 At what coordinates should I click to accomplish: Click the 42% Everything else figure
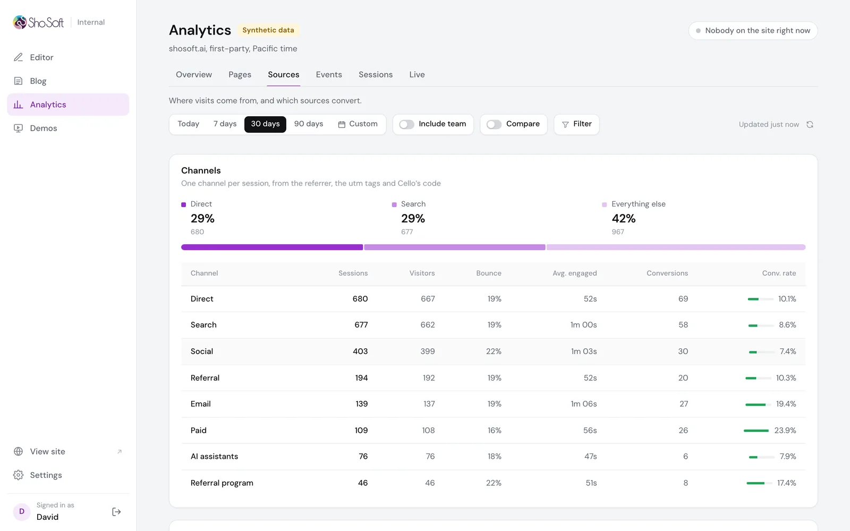coord(624,219)
